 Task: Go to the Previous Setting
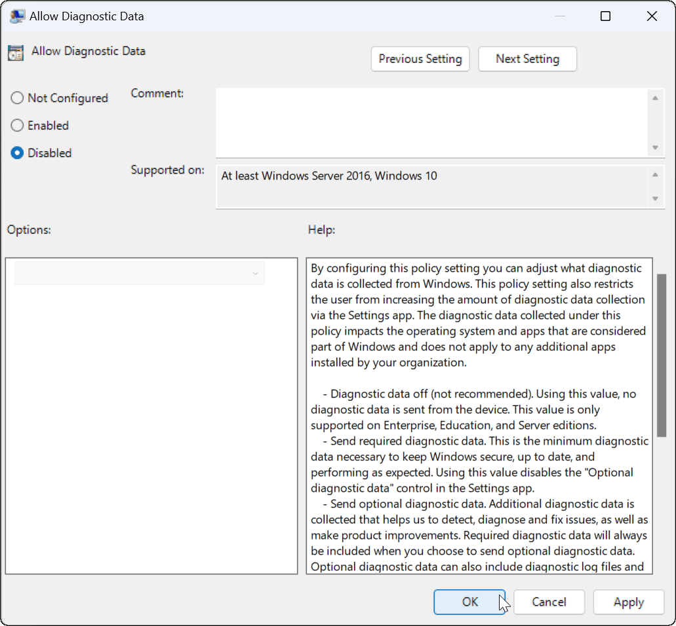tap(420, 59)
